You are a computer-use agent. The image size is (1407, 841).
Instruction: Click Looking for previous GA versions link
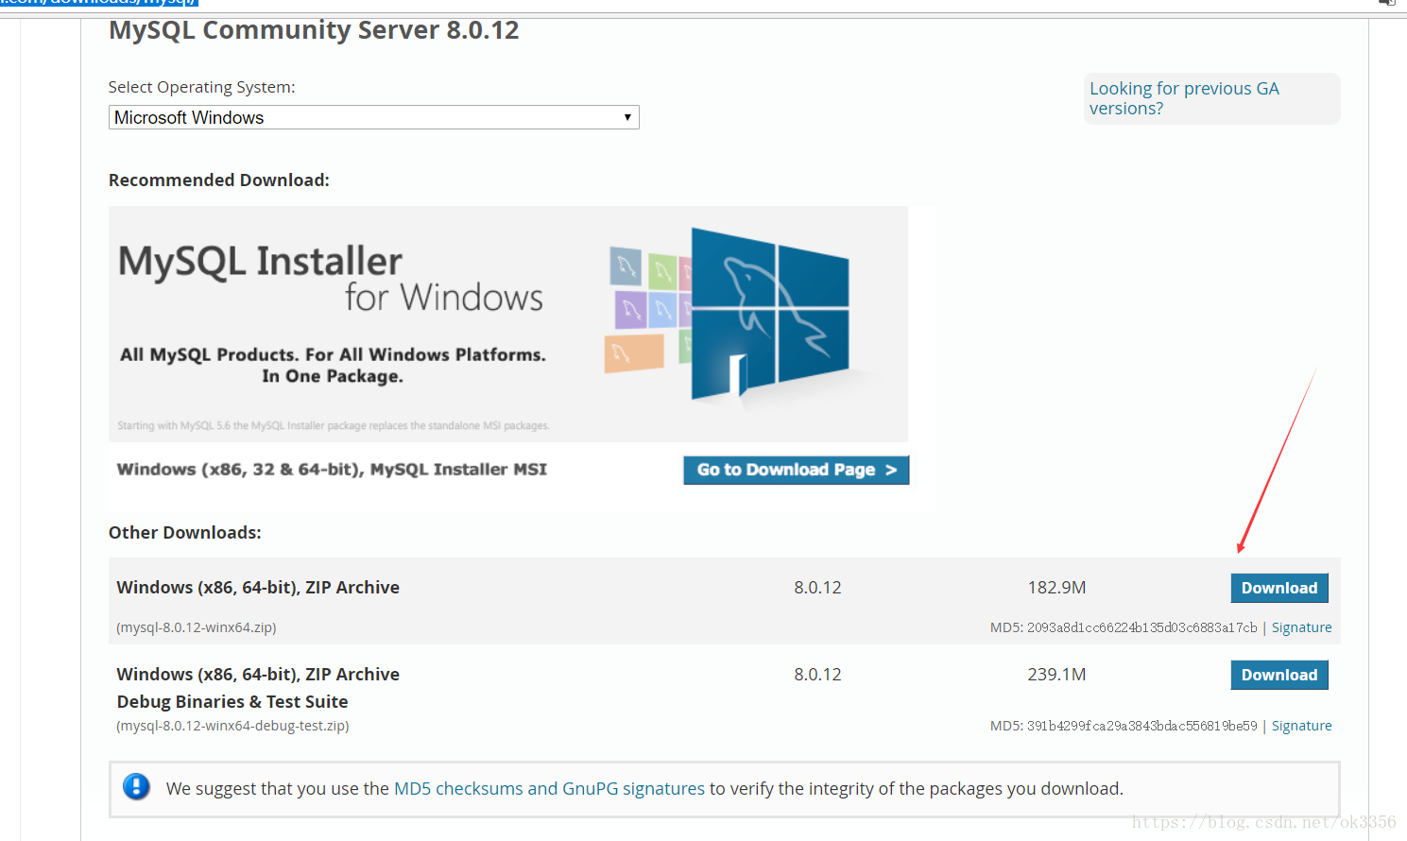tap(1184, 98)
